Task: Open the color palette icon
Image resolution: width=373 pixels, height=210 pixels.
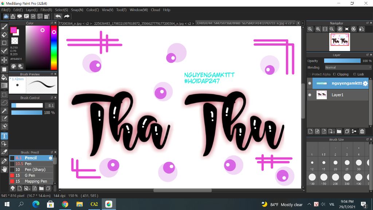Action: (x=13, y=66)
